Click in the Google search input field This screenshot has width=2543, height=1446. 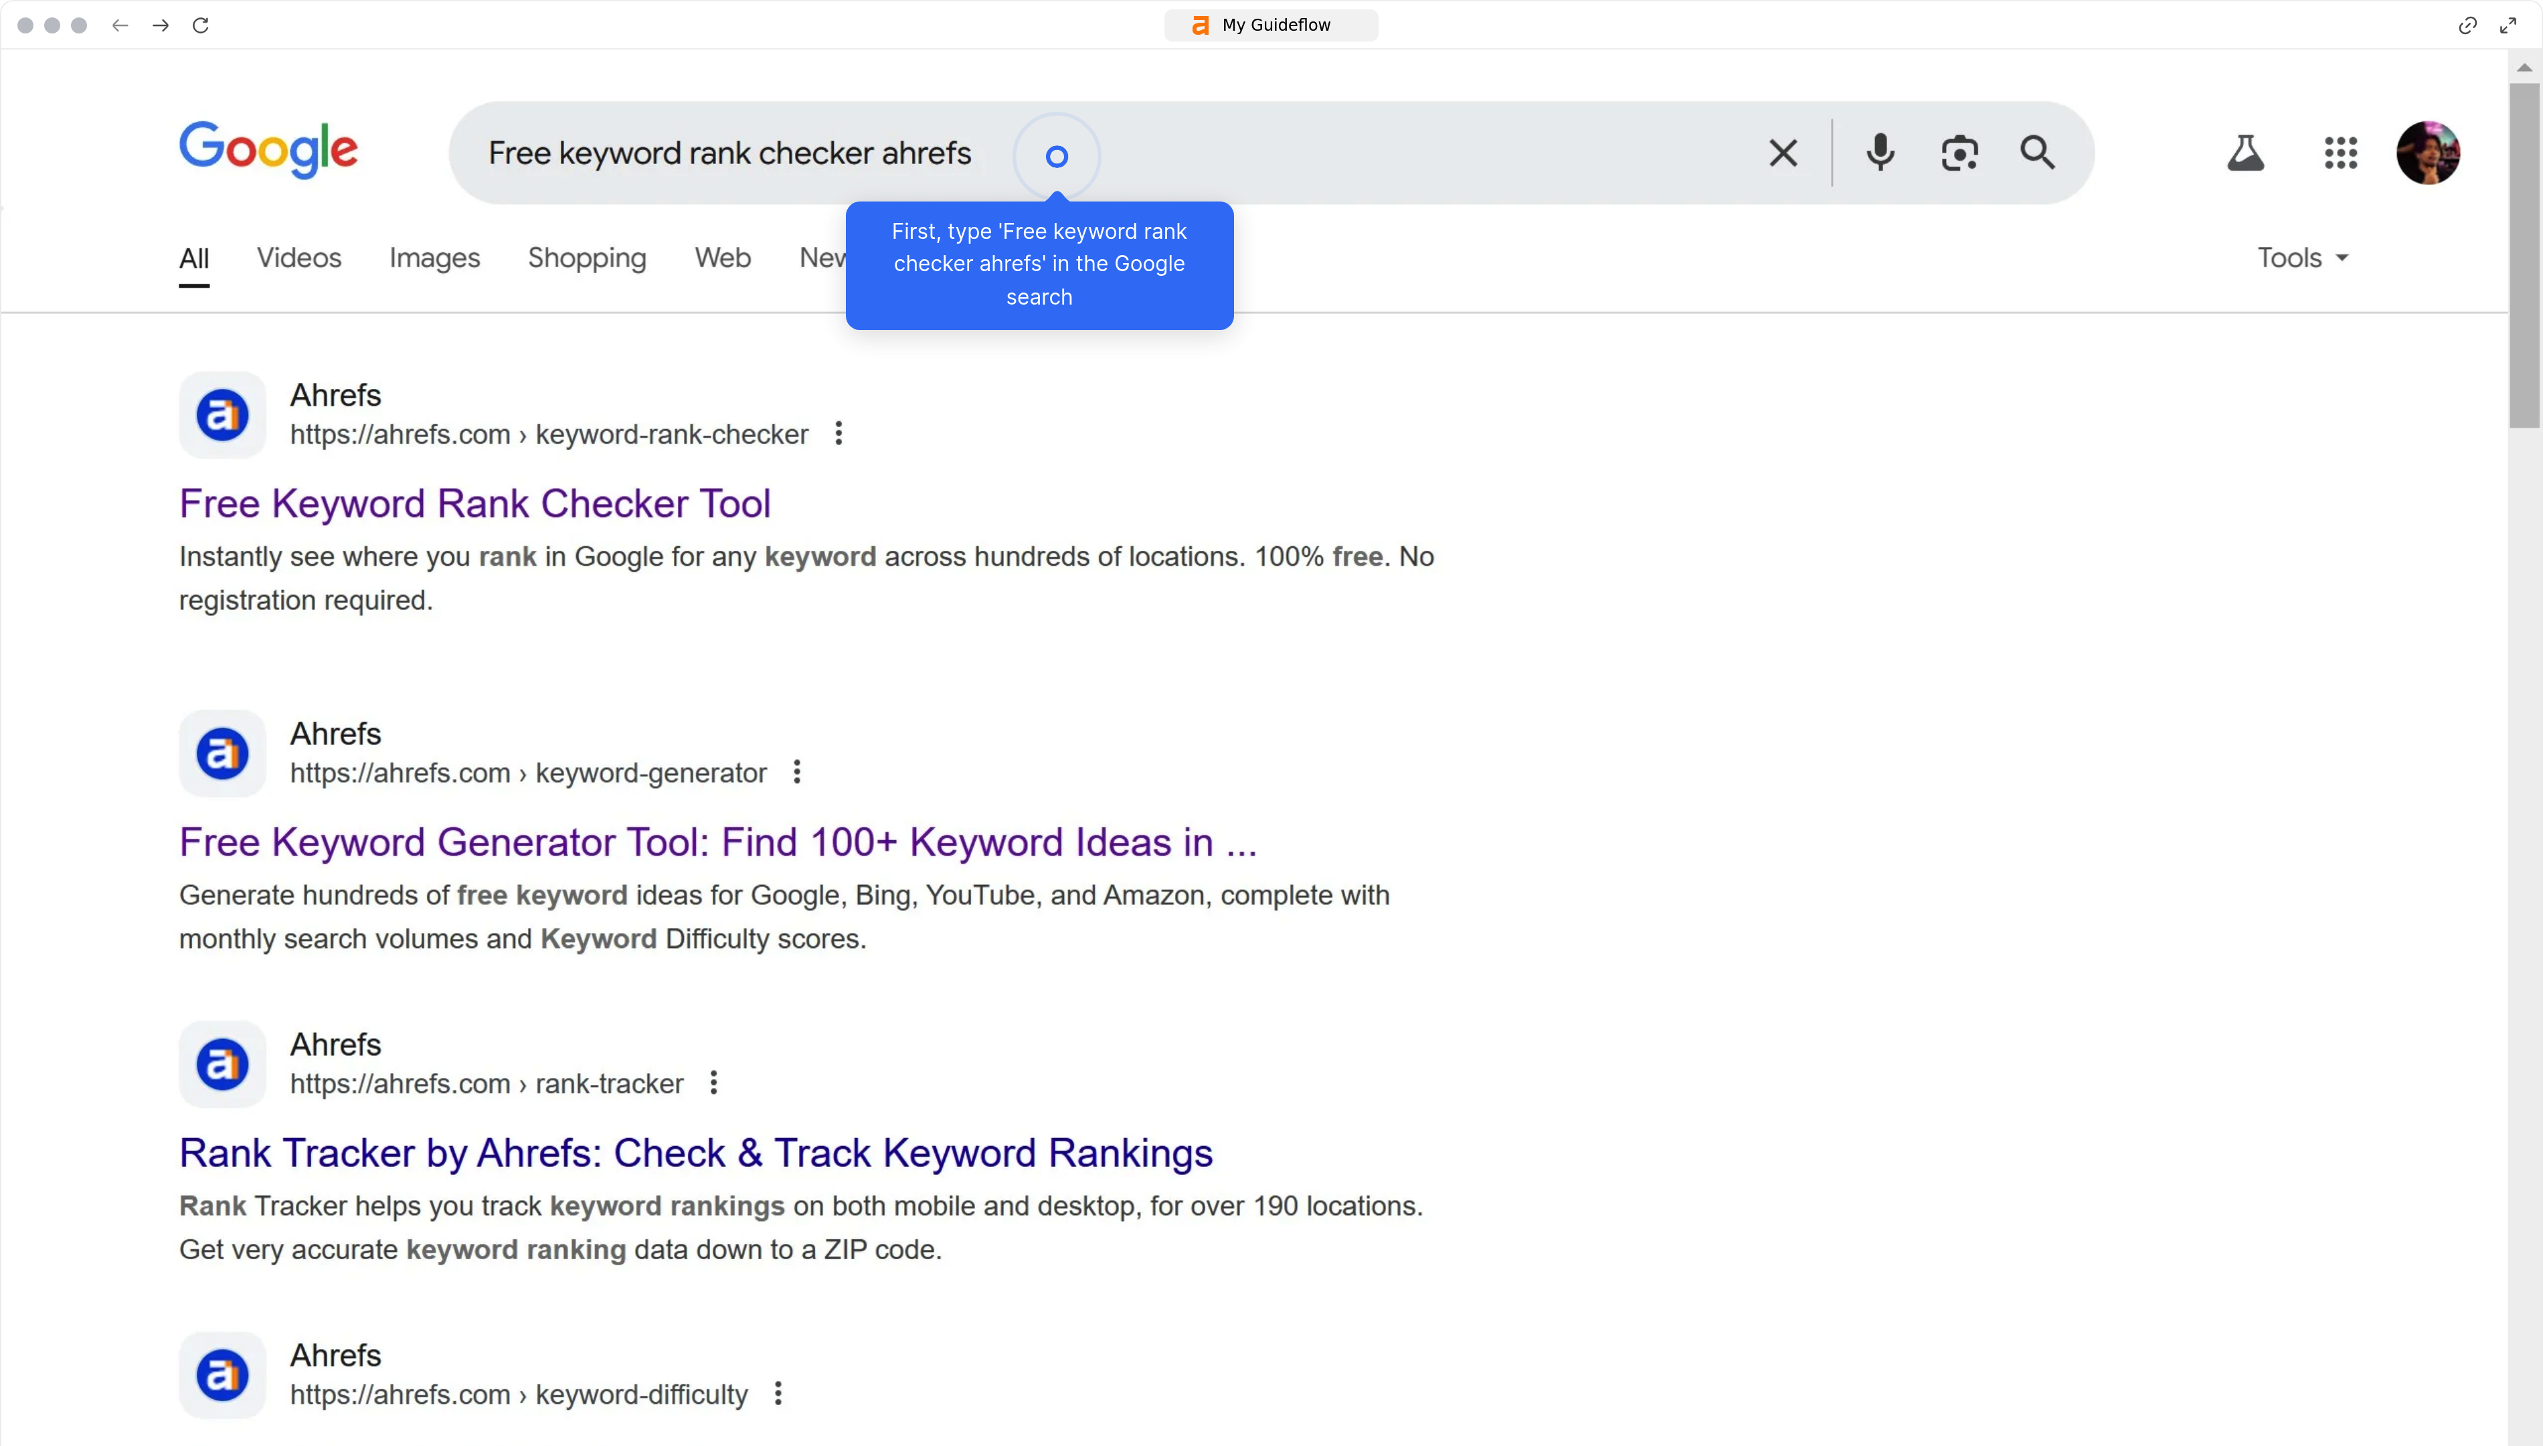pos(1390,153)
